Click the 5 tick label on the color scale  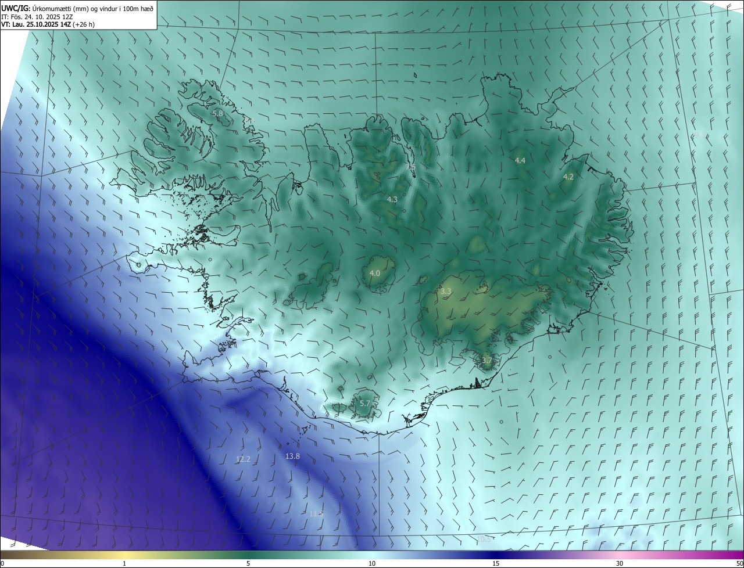pos(248,563)
